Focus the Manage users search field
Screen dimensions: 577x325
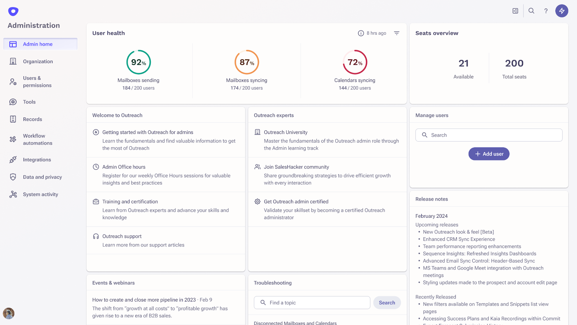coord(489,135)
